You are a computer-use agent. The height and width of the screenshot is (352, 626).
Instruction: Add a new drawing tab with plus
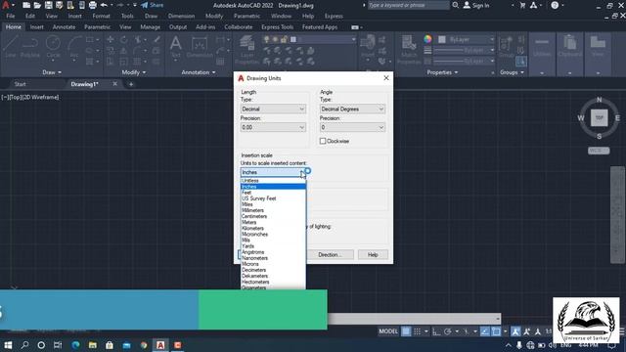click(x=131, y=84)
